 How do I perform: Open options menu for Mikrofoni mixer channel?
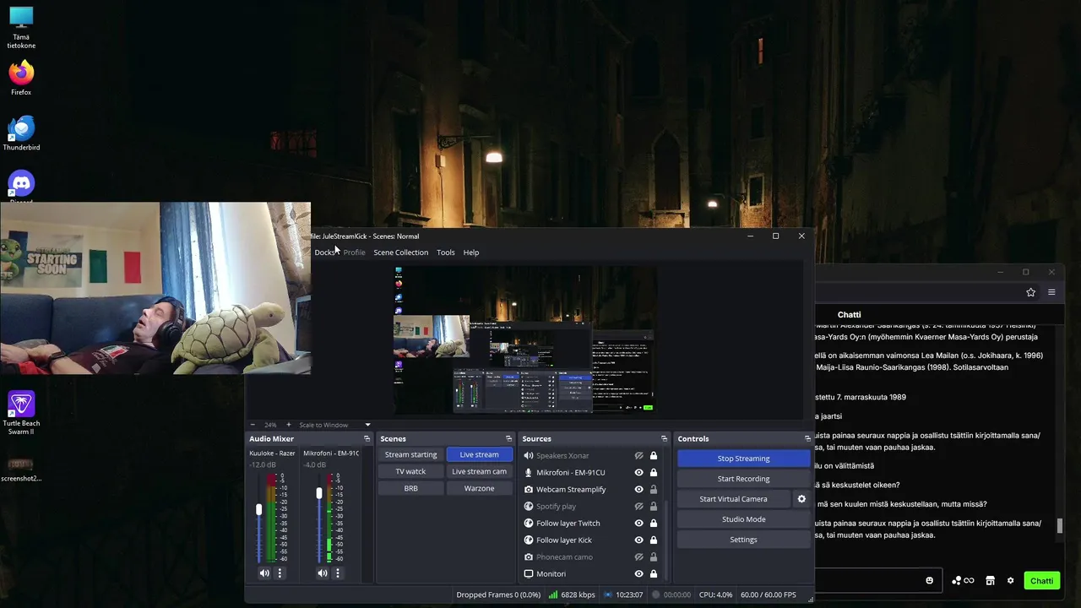pos(337,573)
